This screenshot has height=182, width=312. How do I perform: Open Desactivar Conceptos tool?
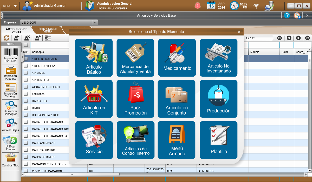pyautogui.click(x=10, y=108)
